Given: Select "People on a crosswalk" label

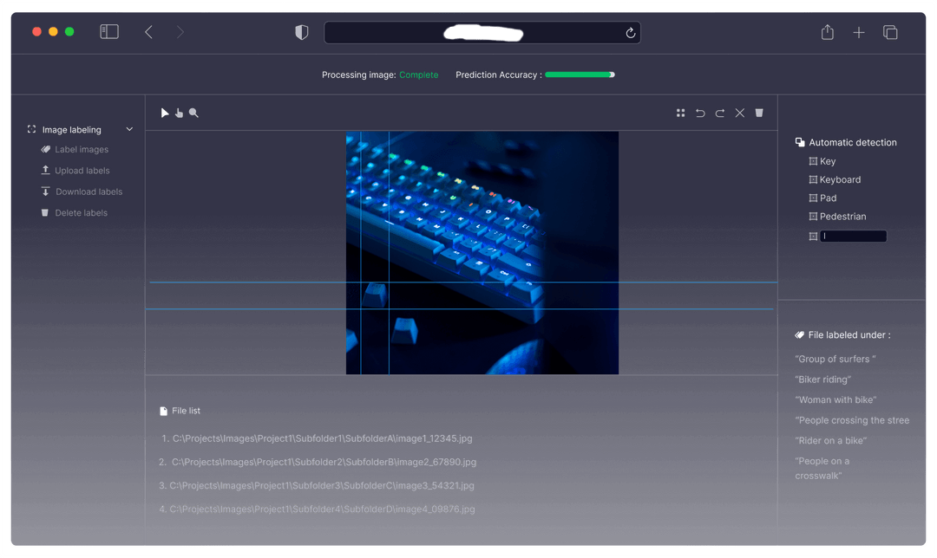Looking at the screenshot, I should 822,469.
